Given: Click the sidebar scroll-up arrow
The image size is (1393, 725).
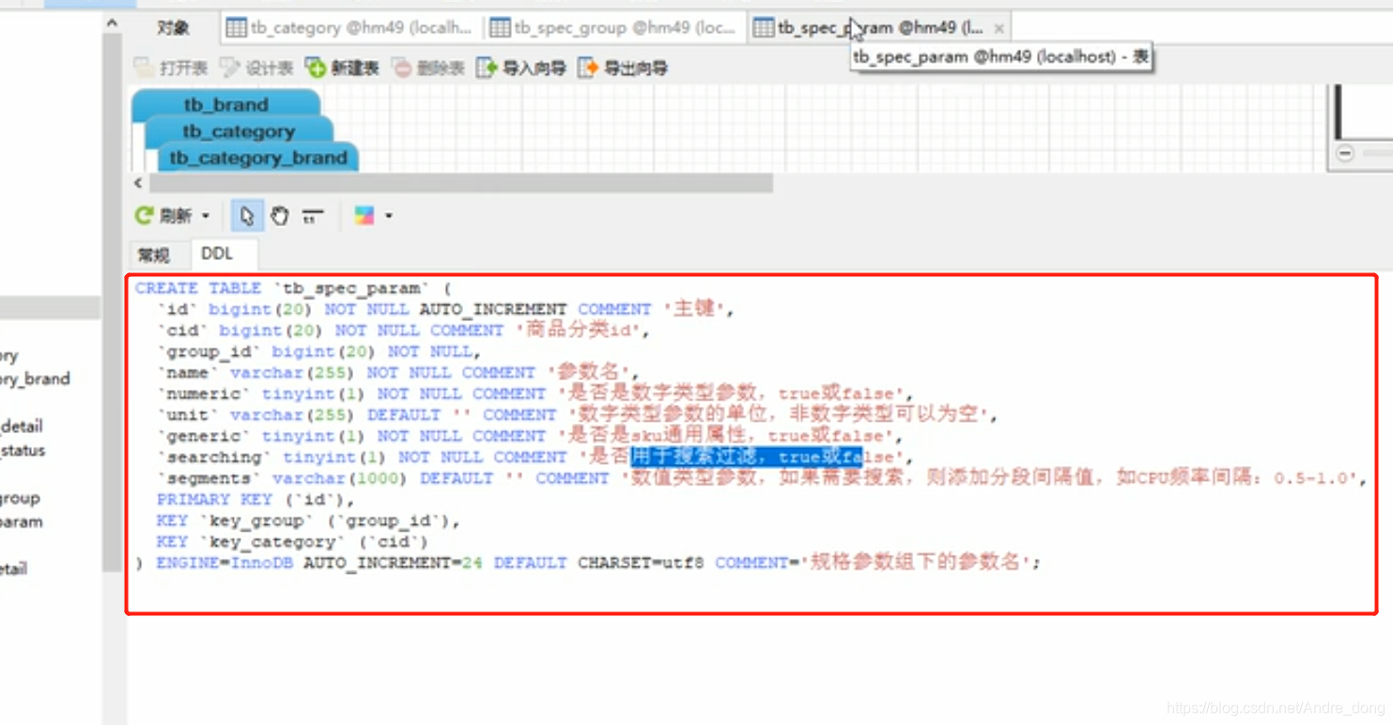Looking at the screenshot, I should (113, 22).
